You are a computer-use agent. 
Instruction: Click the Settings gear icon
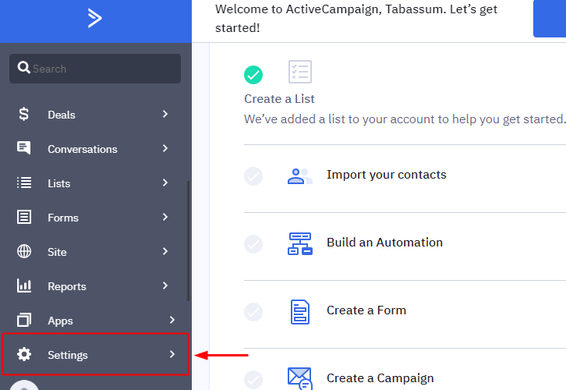tap(24, 354)
